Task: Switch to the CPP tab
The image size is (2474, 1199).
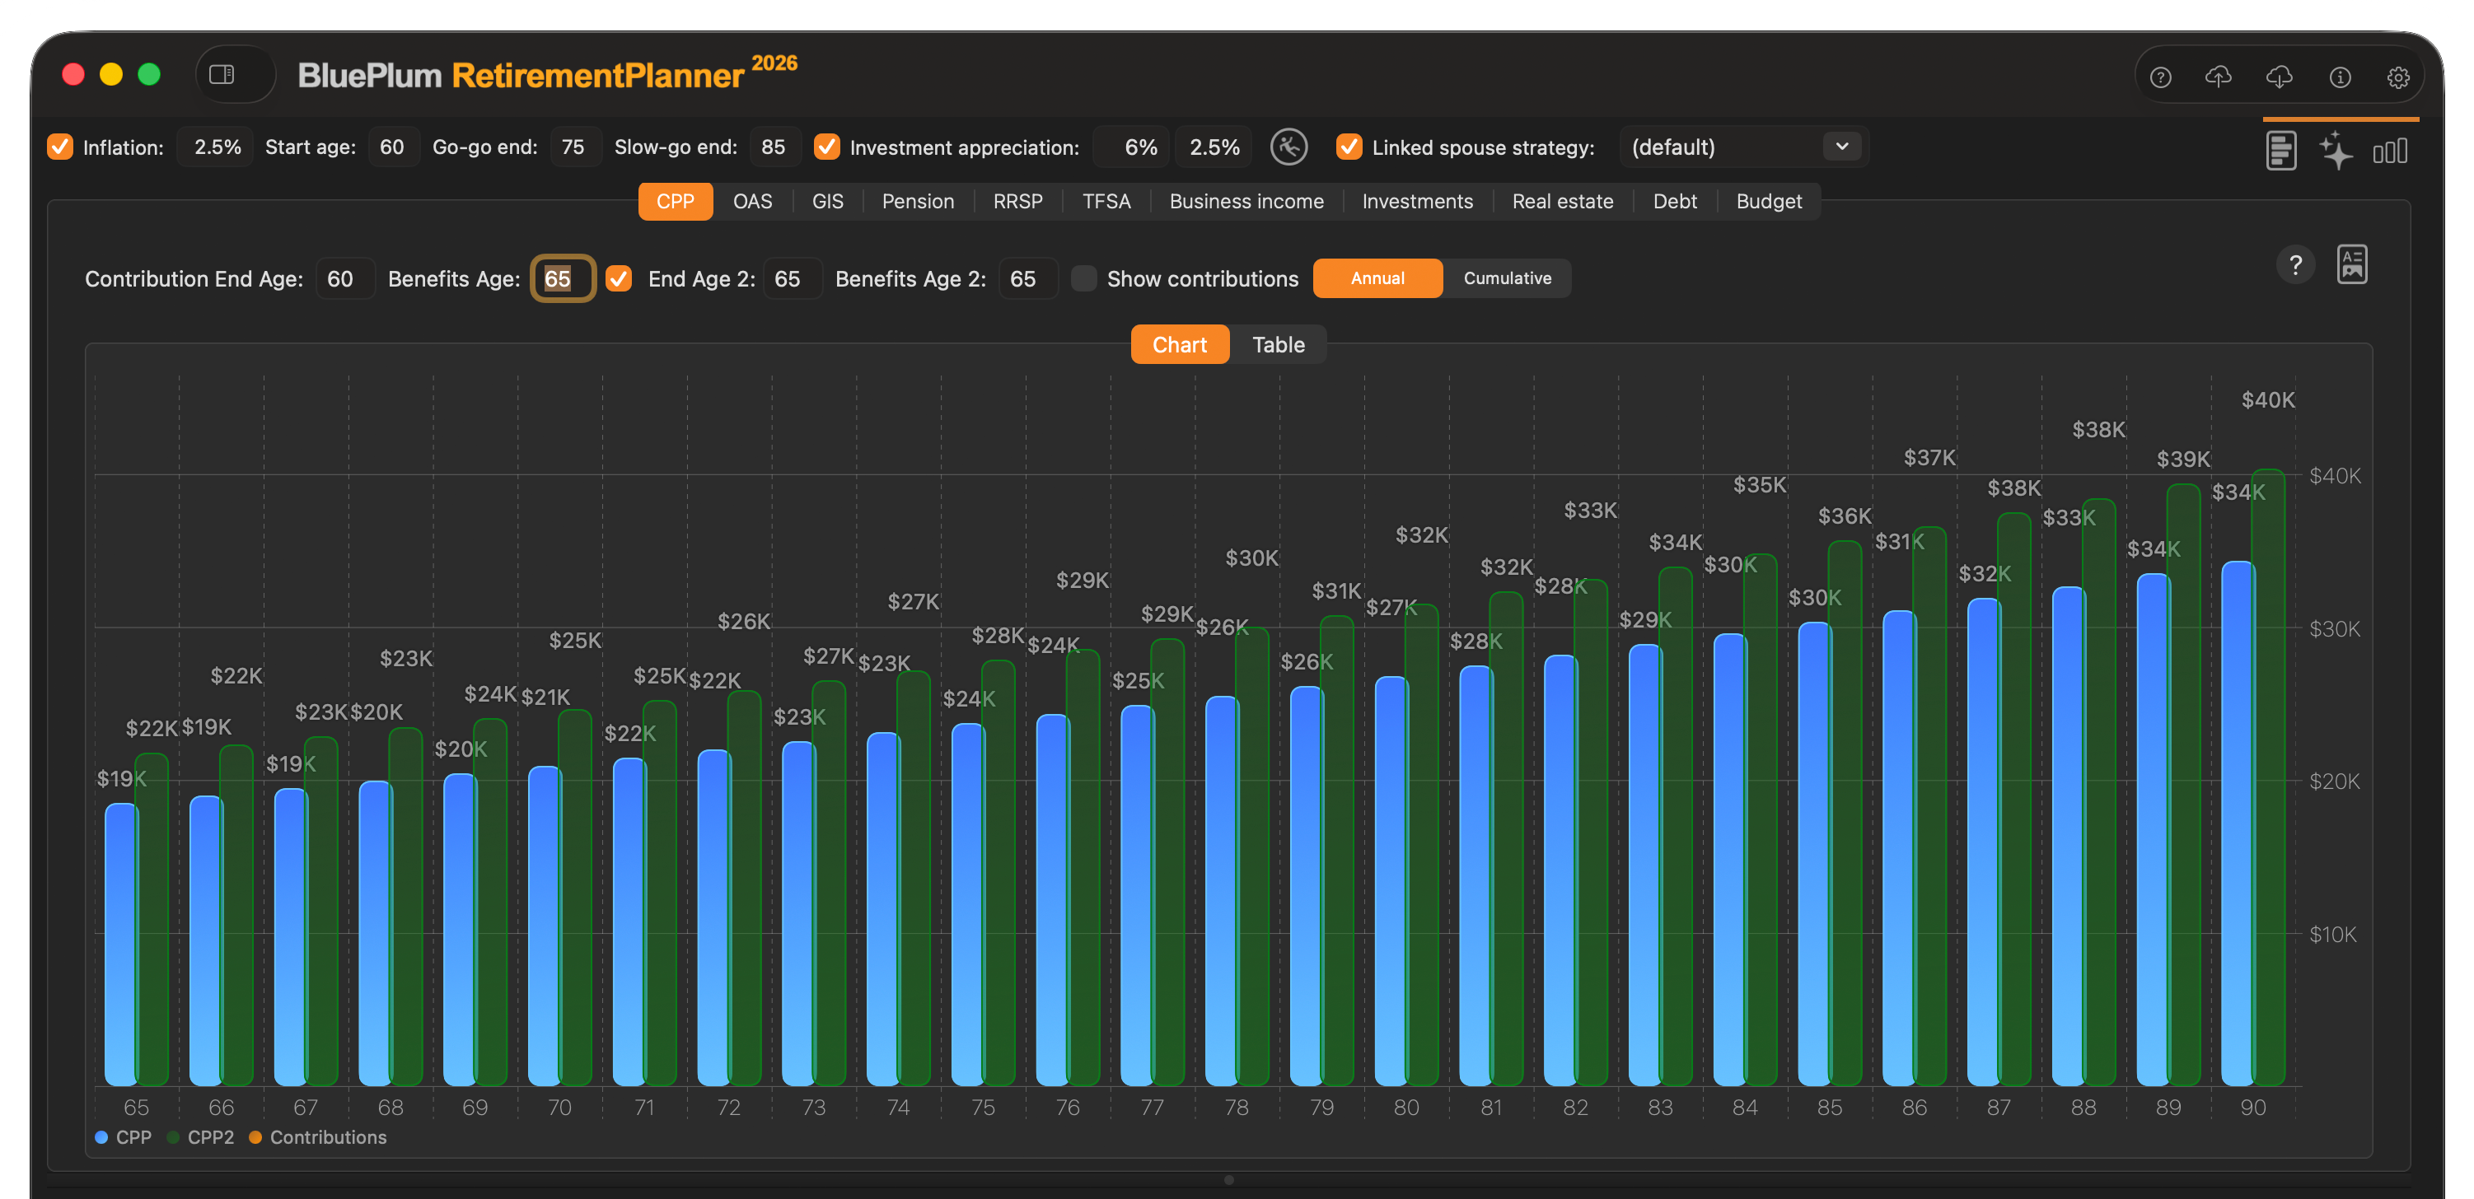Action: 676,202
